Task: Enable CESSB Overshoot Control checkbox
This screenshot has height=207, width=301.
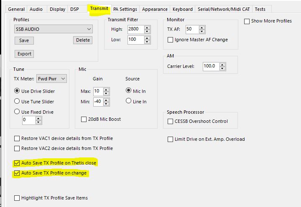Action: (170, 122)
